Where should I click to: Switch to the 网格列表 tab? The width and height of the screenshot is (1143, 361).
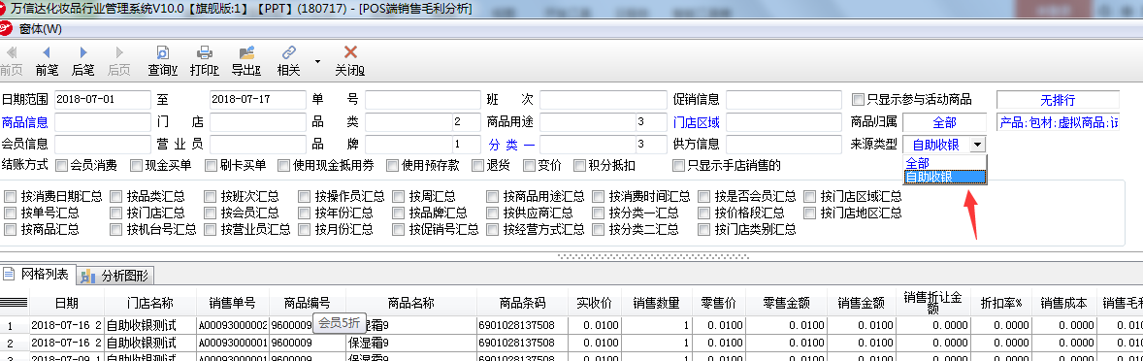[37, 275]
